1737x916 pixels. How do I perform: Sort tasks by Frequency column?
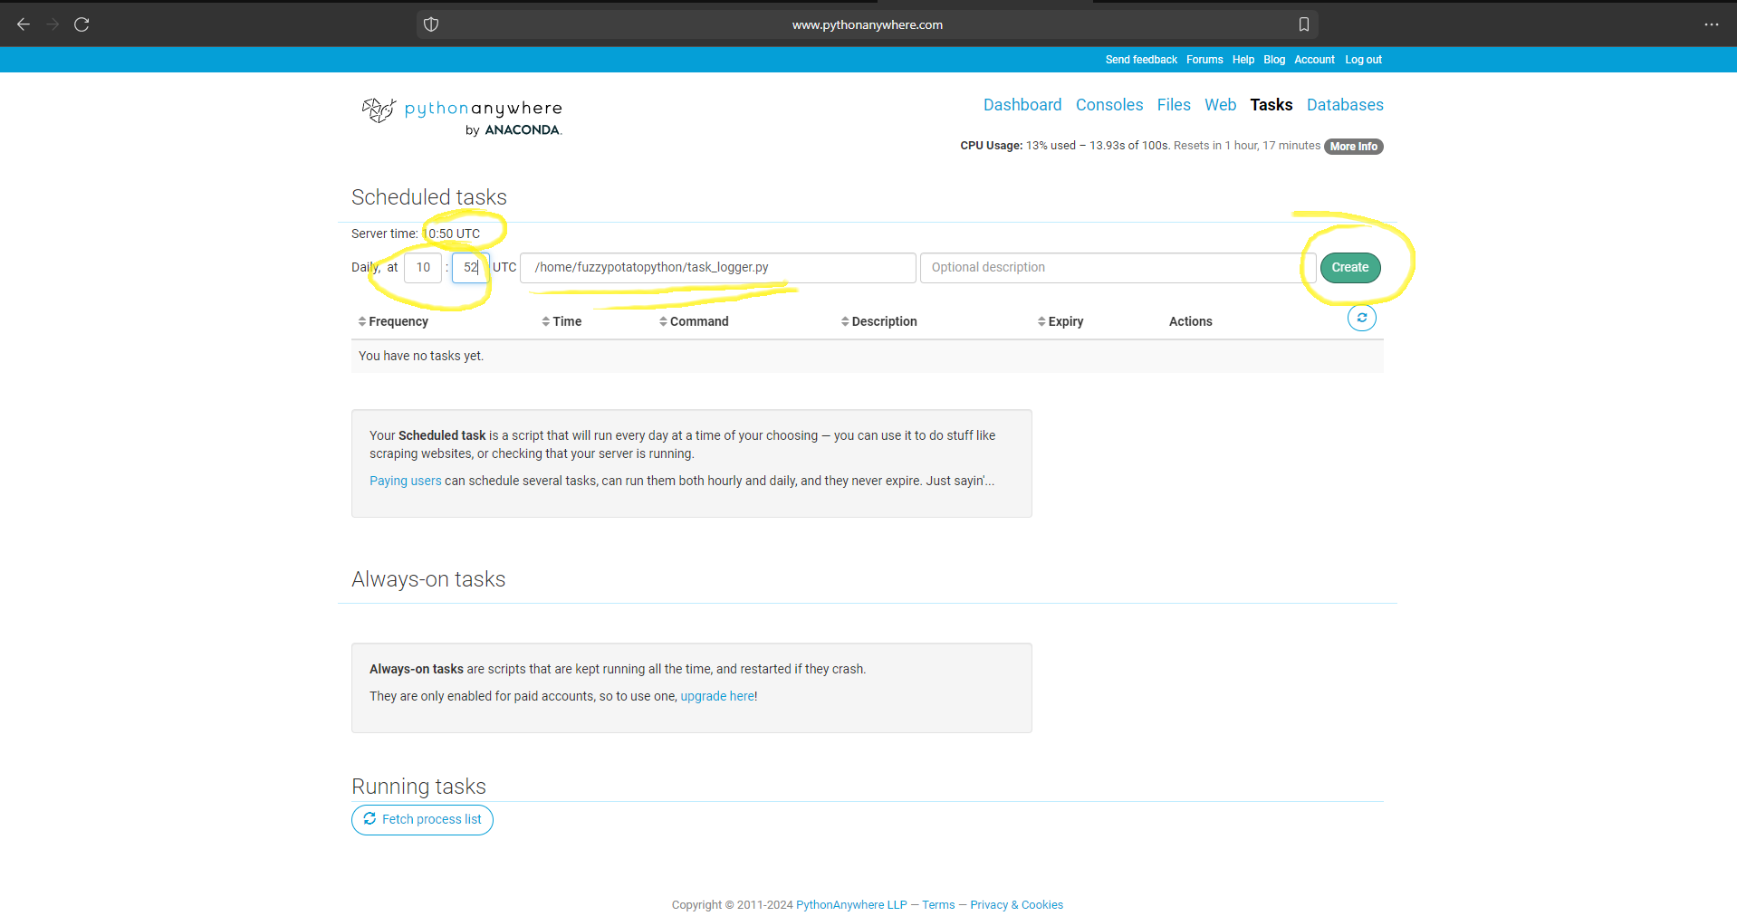click(x=393, y=321)
